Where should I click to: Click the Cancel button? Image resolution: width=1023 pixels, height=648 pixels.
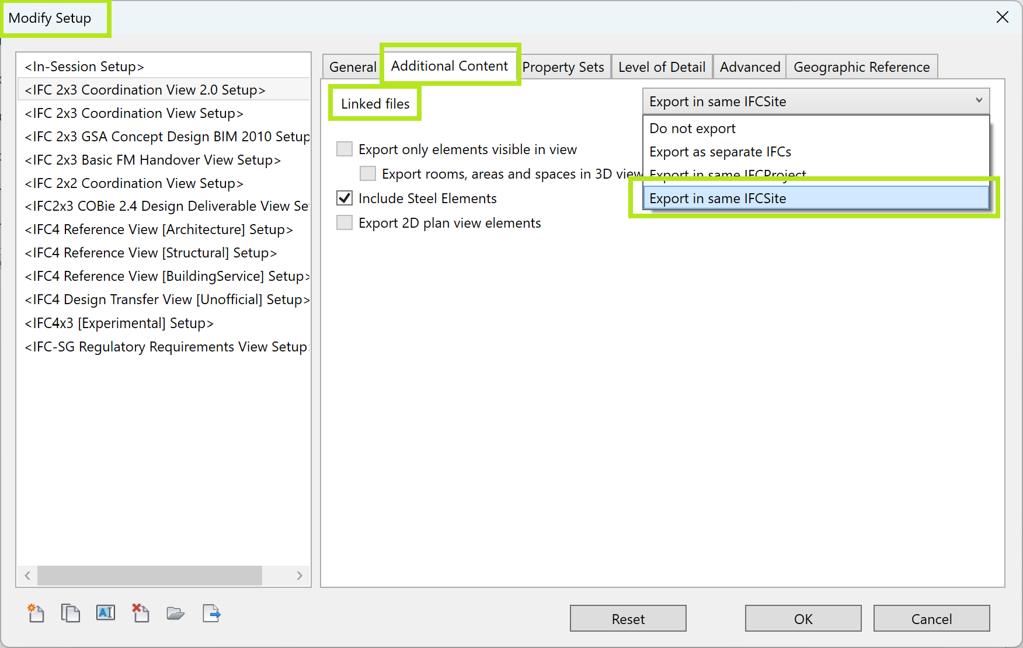(x=932, y=619)
